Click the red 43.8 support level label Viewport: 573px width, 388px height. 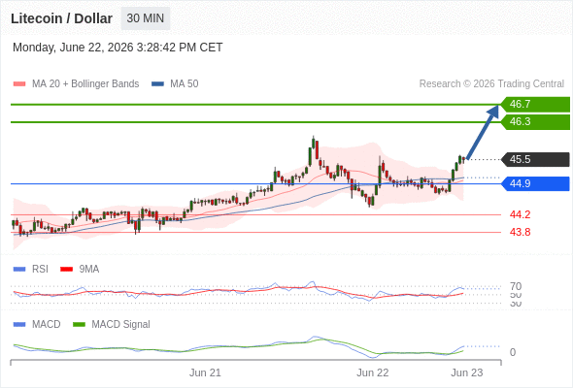[520, 232]
